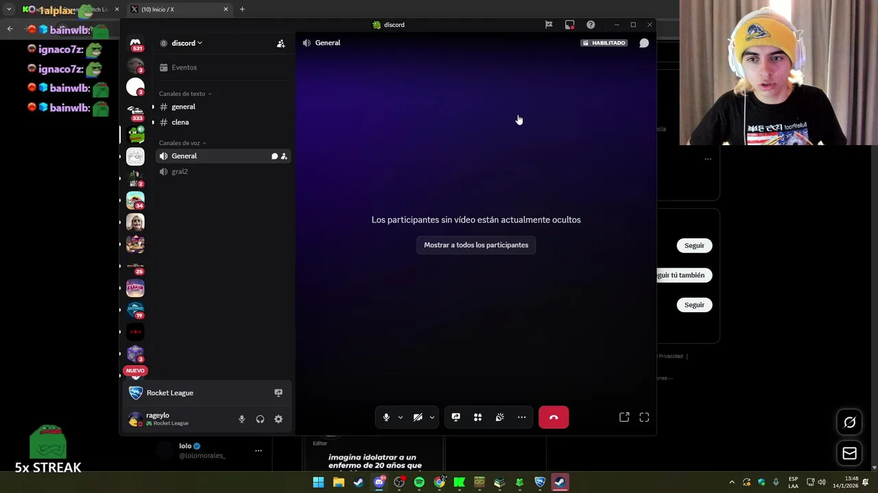Open browser tab search dropdown arrow
The image size is (878, 493).
(9, 9)
